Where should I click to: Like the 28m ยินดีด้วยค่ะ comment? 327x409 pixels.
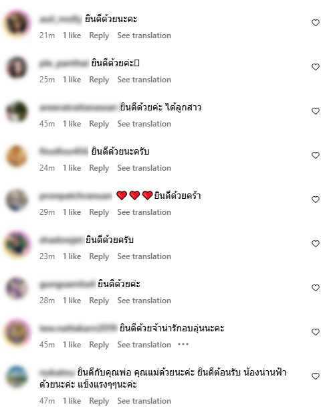(x=315, y=288)
